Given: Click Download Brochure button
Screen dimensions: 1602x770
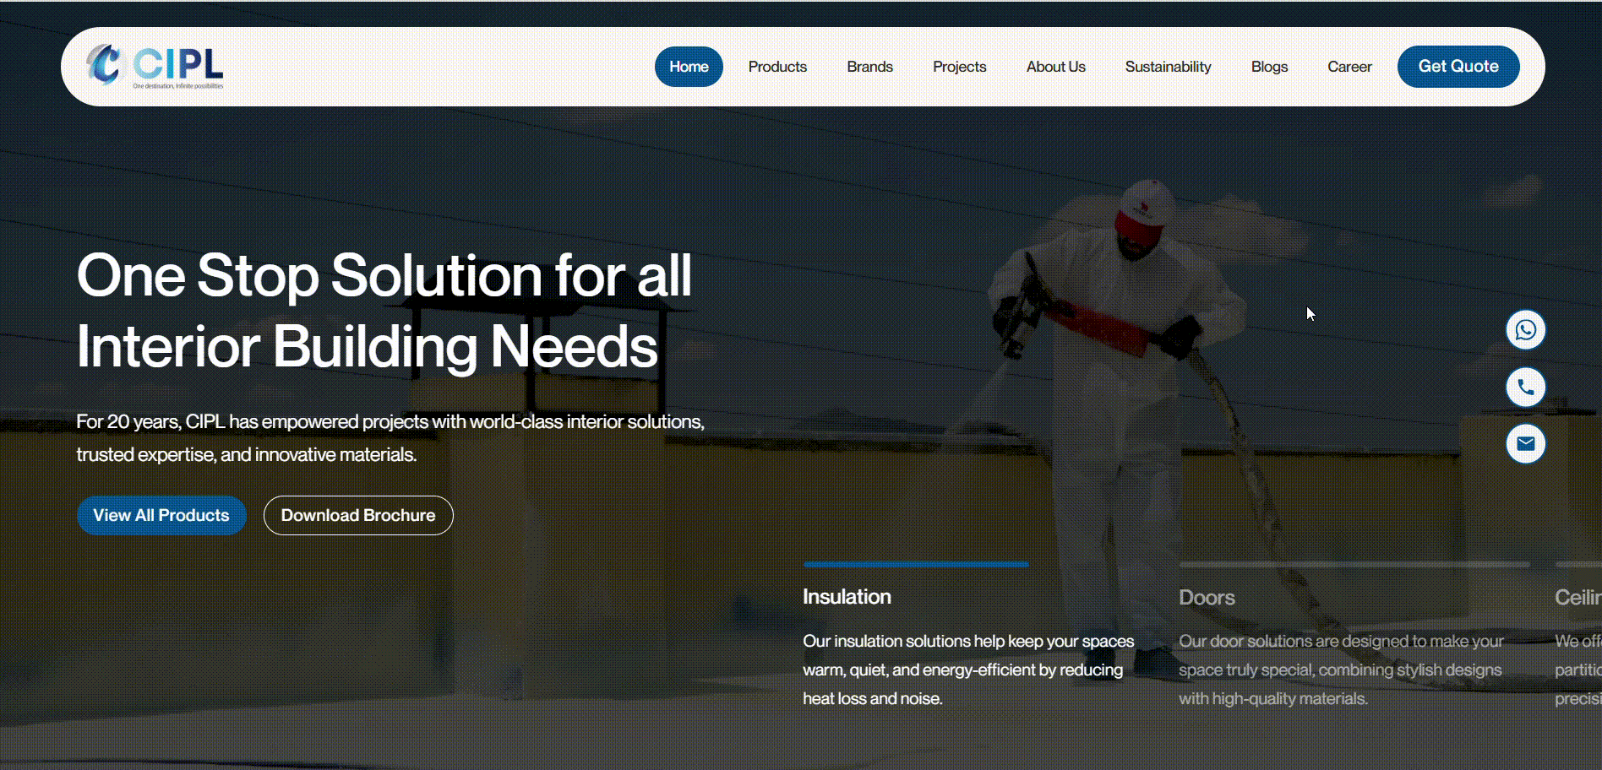Looking at the screenshot, I should [x=358, y=515].
